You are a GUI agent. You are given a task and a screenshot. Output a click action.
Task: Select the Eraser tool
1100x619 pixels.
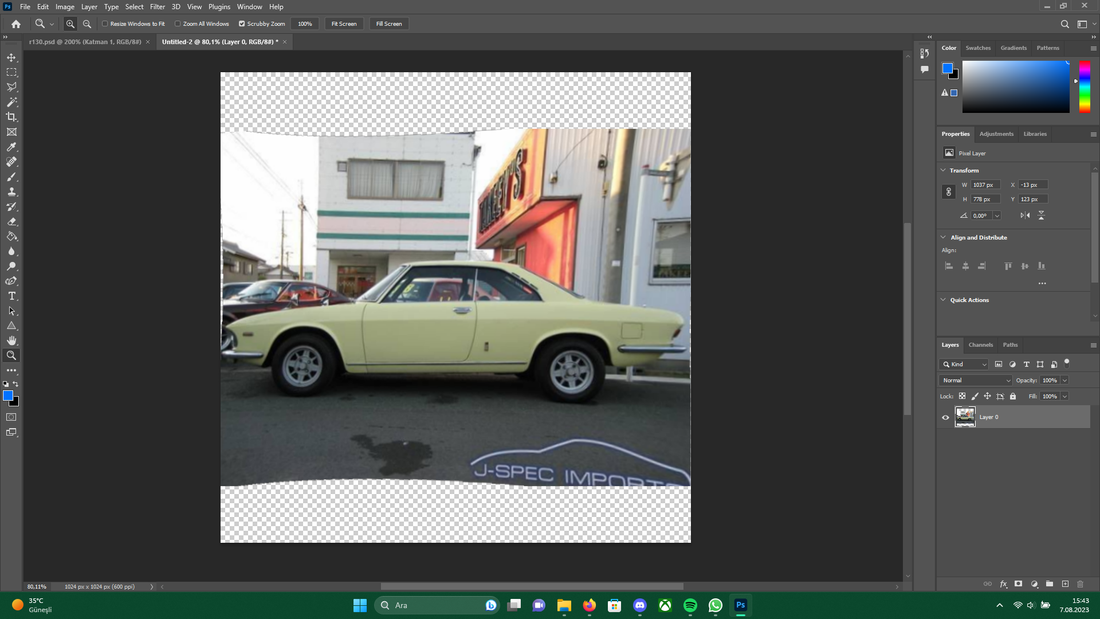coord(11,221)
